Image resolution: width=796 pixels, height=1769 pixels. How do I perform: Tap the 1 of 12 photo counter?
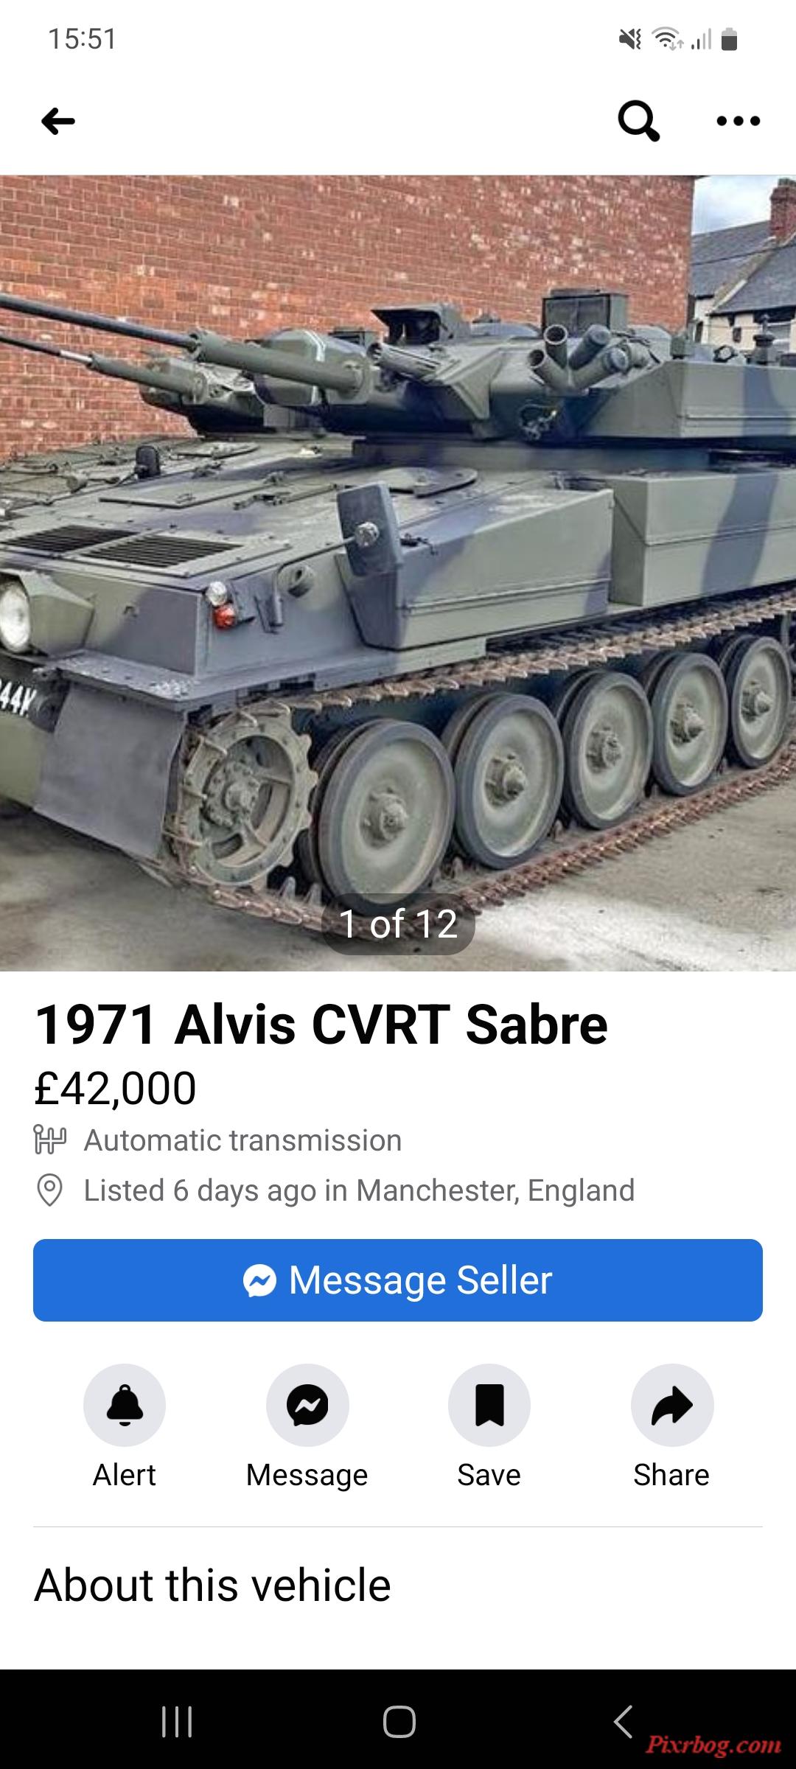point(398,924)
